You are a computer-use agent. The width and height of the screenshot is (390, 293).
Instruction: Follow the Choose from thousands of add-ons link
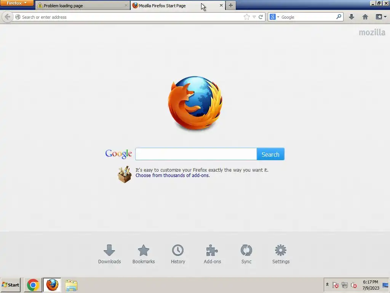[x=173, y=175]
